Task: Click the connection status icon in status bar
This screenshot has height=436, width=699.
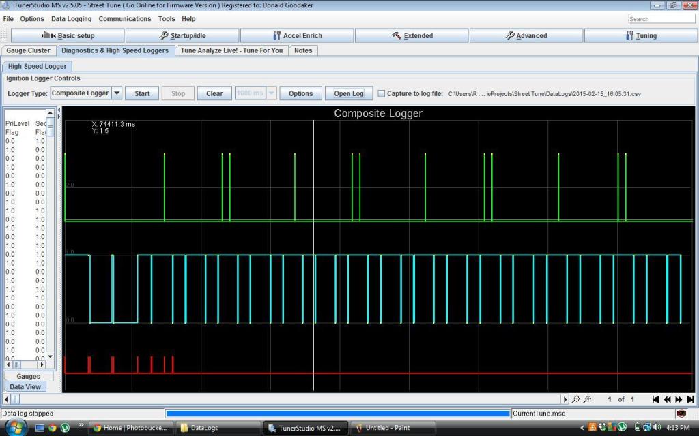Action: coord(681,414)
